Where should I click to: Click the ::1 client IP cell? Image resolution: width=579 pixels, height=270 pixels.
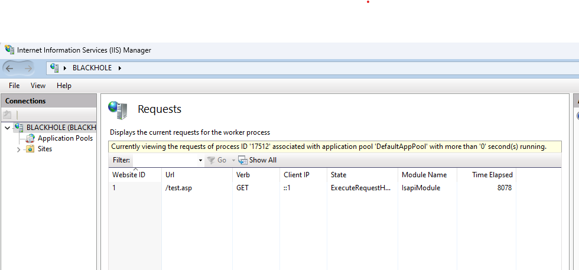tap(287, 188)
